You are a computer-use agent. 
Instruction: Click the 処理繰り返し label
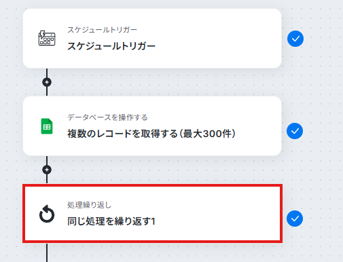pos(89,205)
